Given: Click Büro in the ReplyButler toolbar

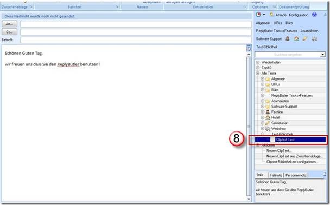Looking at the screenshot, I should tap(289, 23).
